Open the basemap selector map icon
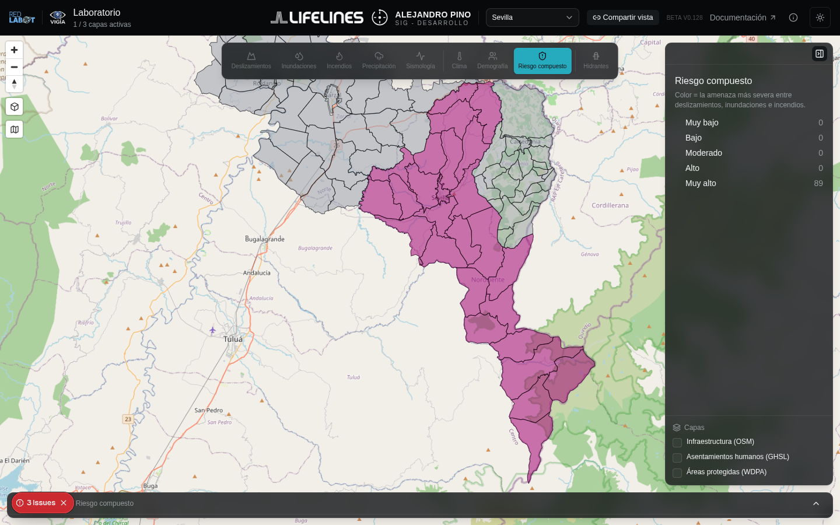The height and width of the screenshot is (525, 840). click(14, 129)
